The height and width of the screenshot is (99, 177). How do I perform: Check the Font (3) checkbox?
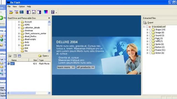150,38
